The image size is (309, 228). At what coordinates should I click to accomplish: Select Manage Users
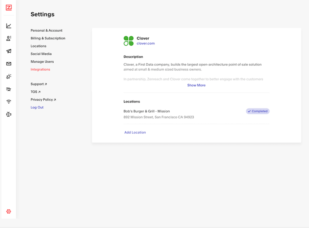42,61
